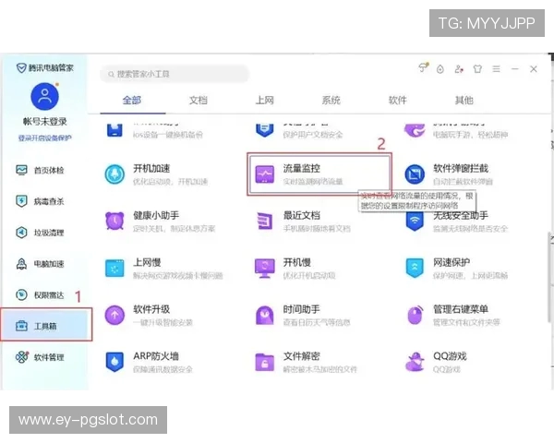
Task: Open the ios设备一键换机备份 tool icon
Action: [114, 130]
